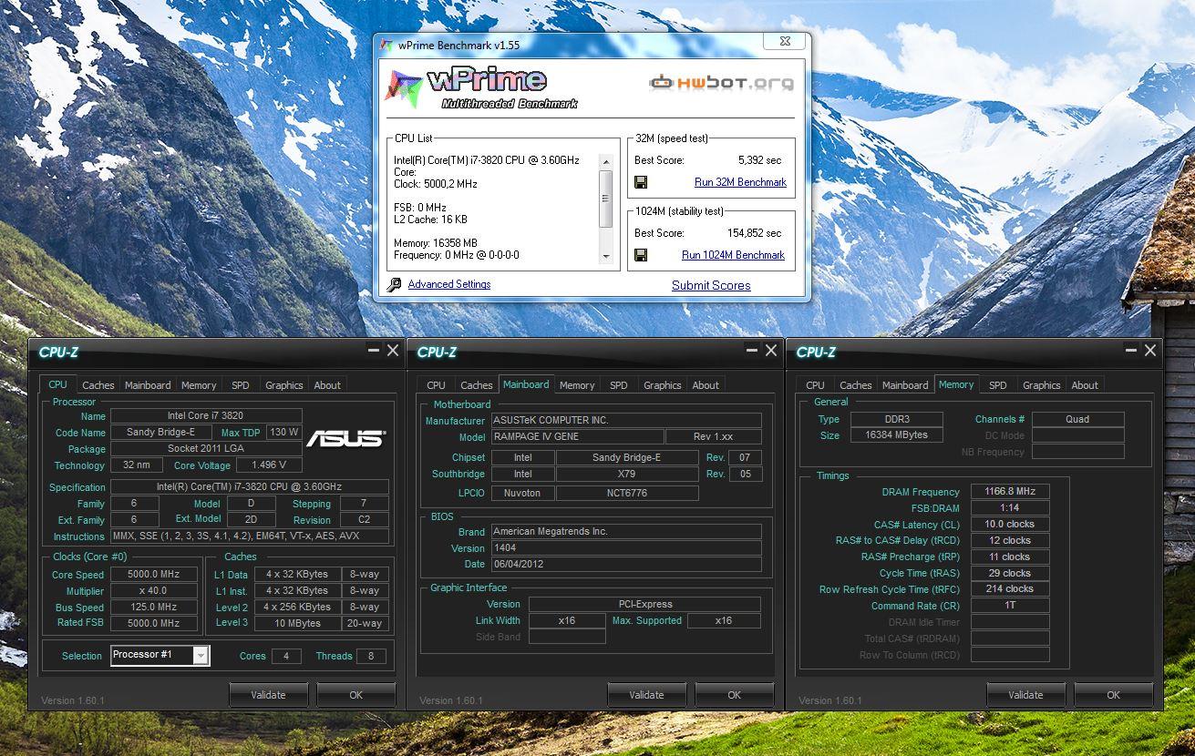This screenshot has height=756, width=1195.
Task: Click OK in the CPU-Z CPU window
Action: point(355,694)
